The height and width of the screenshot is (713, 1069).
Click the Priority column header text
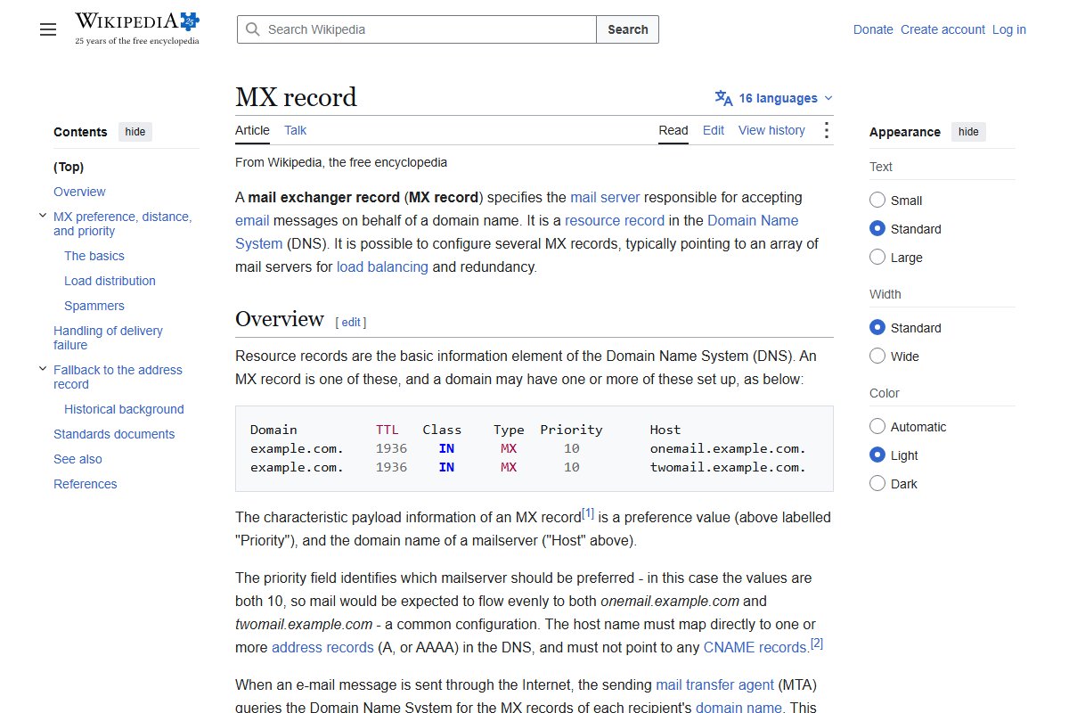click(x=571, y=430)
